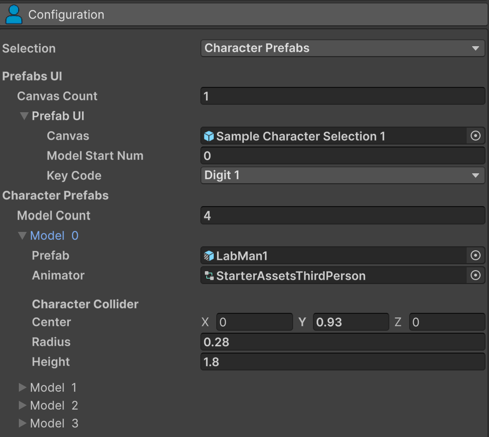Collapse the Model 0 foldout
This screenshot has height=437, width=489.
(22, 235)
